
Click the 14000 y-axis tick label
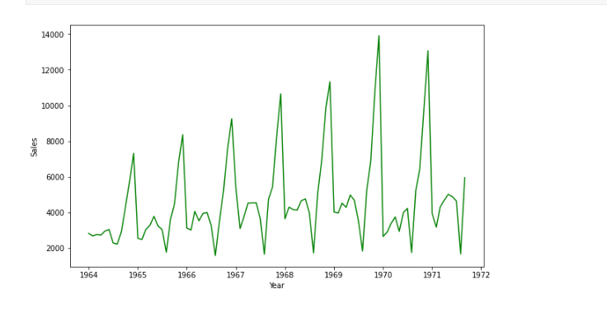coord(53,35)
